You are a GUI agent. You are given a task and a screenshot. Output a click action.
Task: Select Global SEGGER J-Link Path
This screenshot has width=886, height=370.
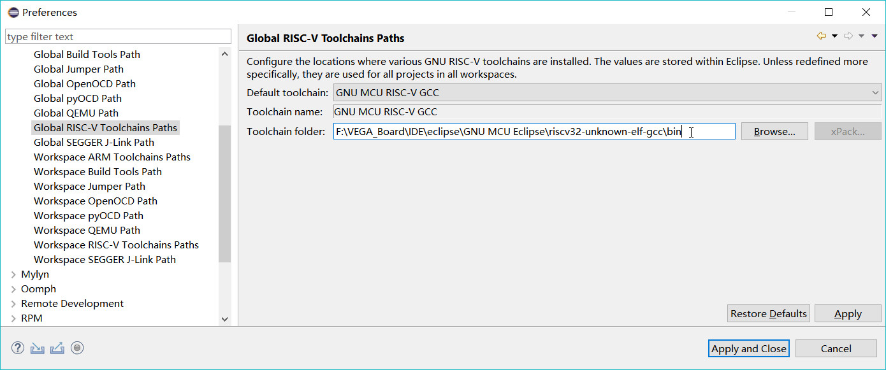pos(94,143)
